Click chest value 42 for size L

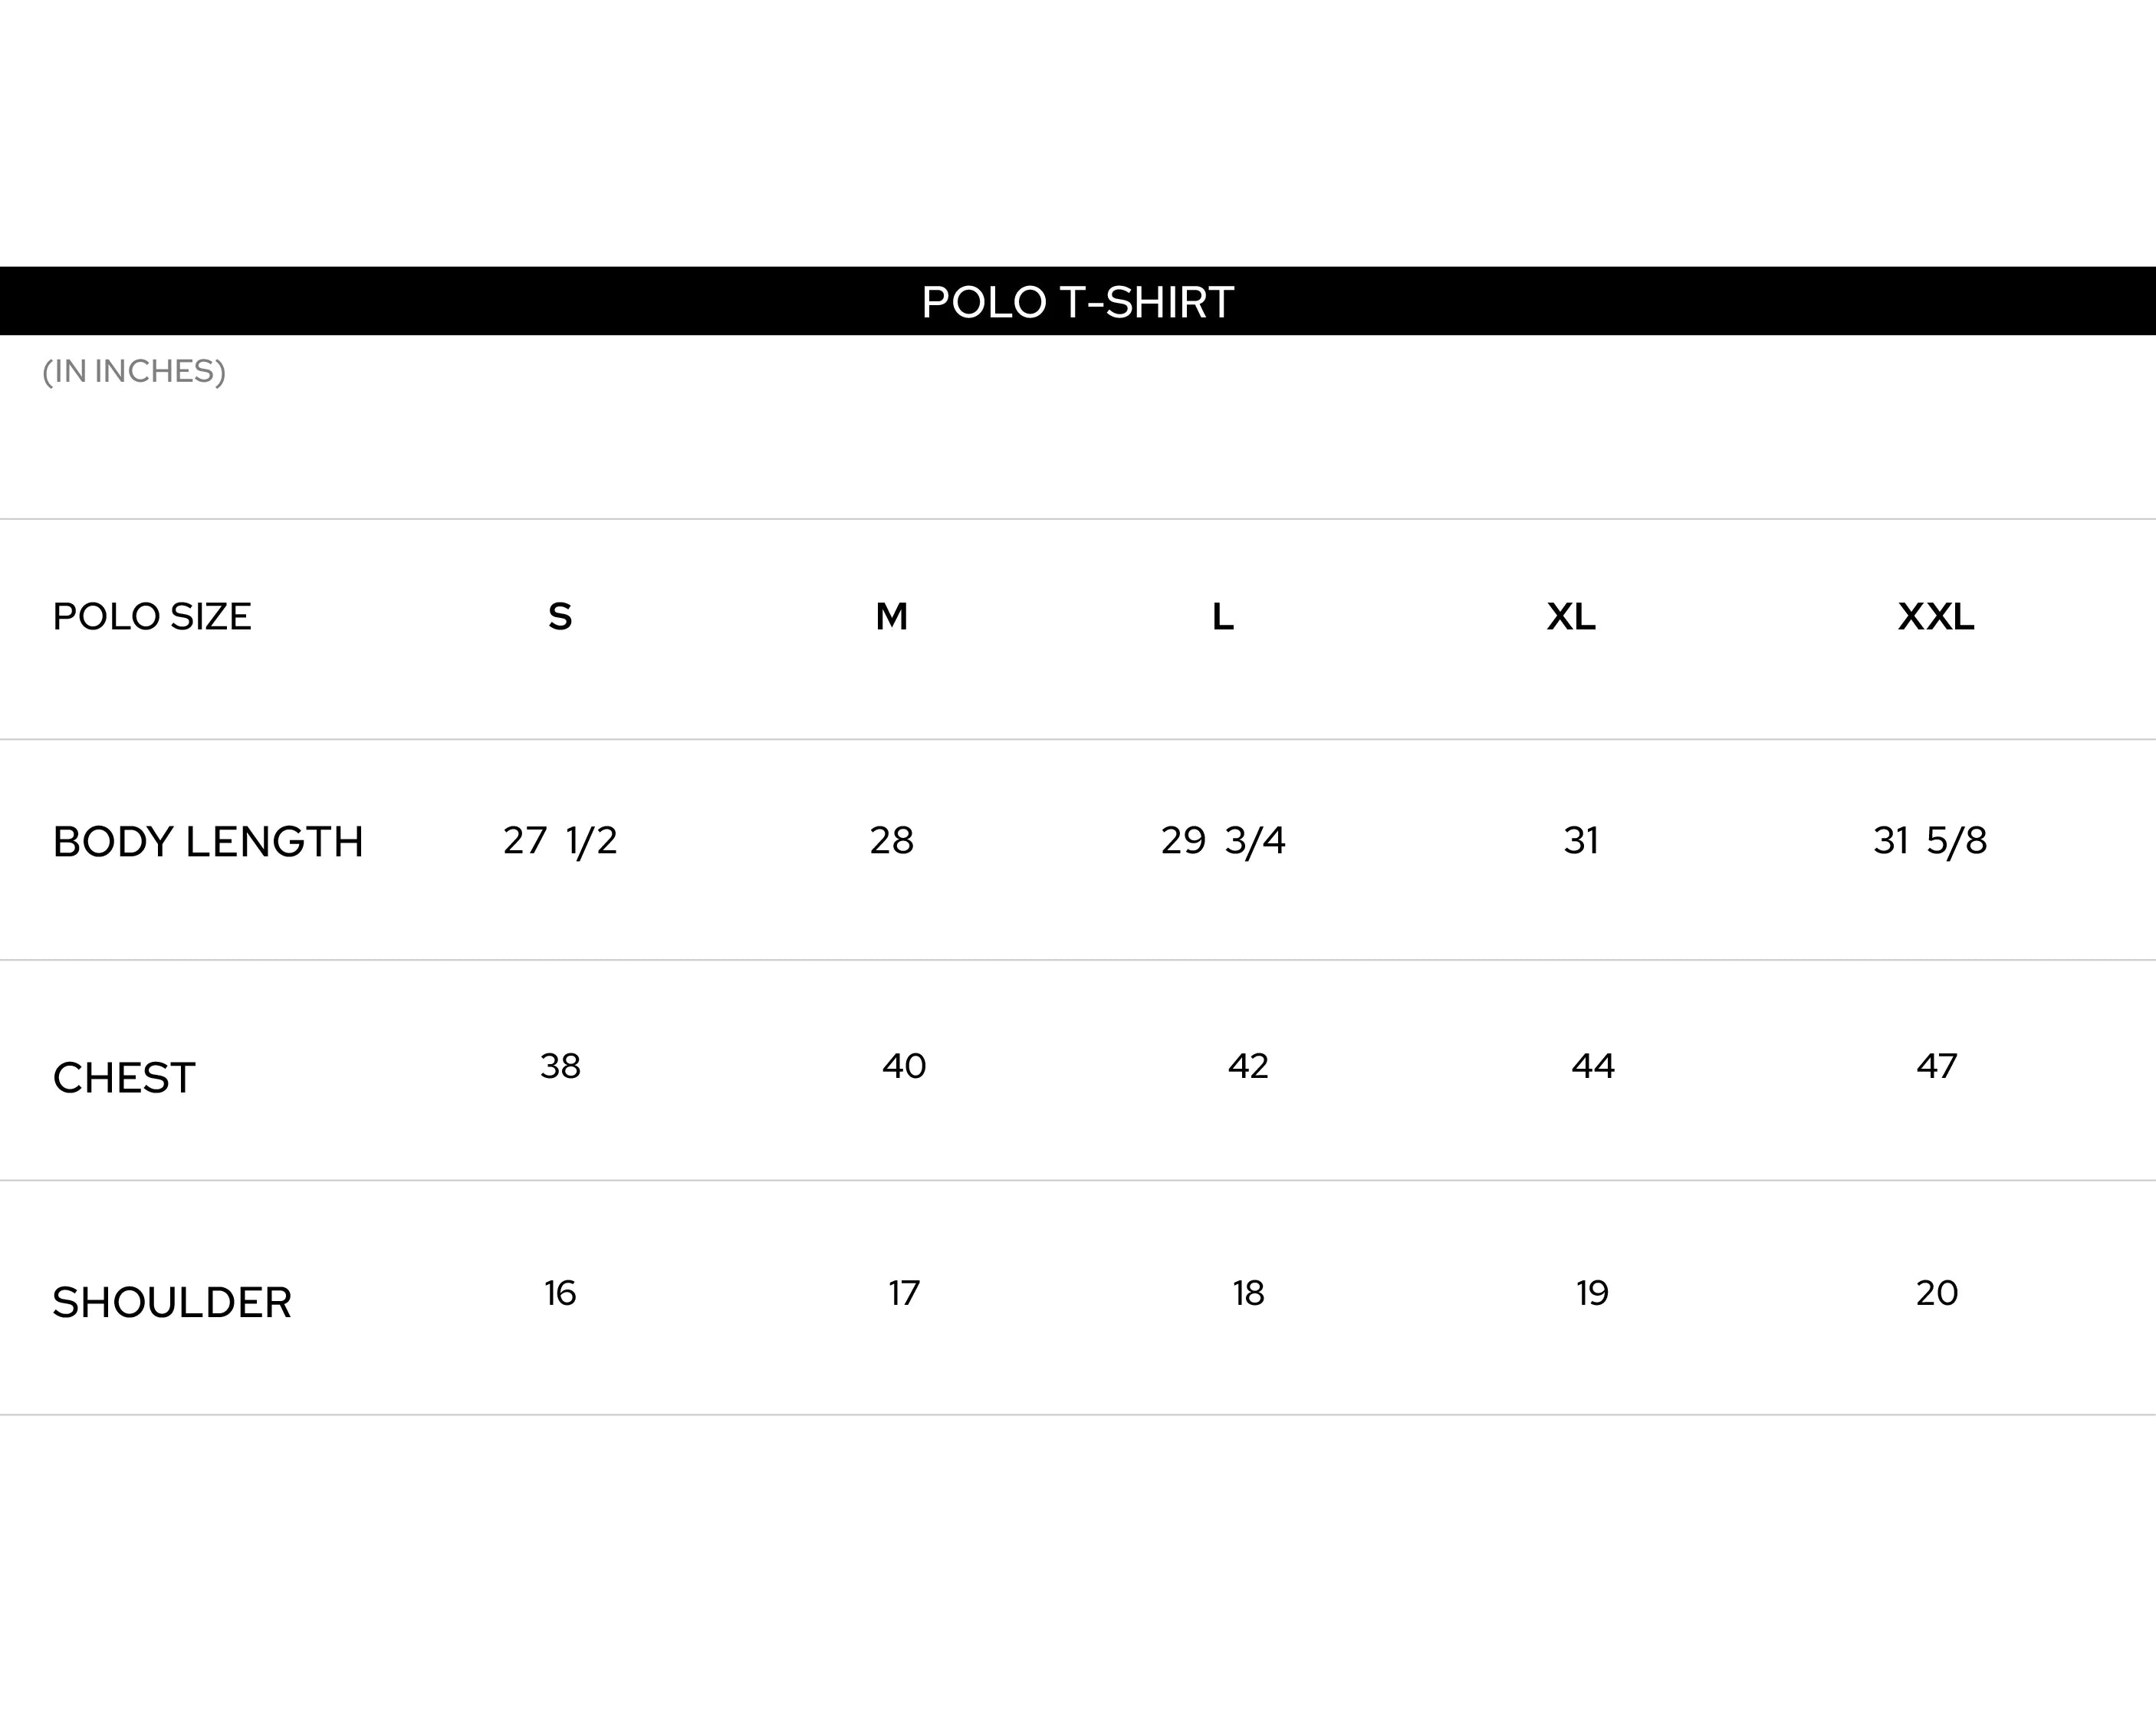[1248, 1066]
